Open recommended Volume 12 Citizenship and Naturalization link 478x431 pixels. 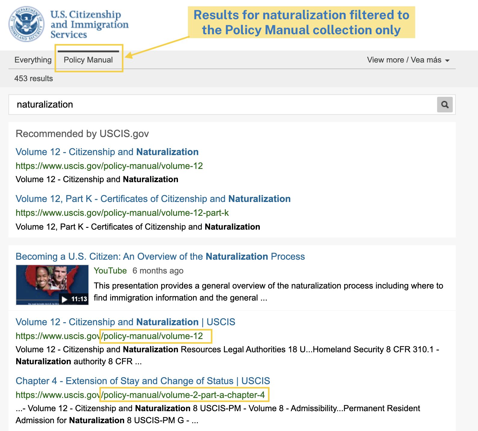click(107, 152)
